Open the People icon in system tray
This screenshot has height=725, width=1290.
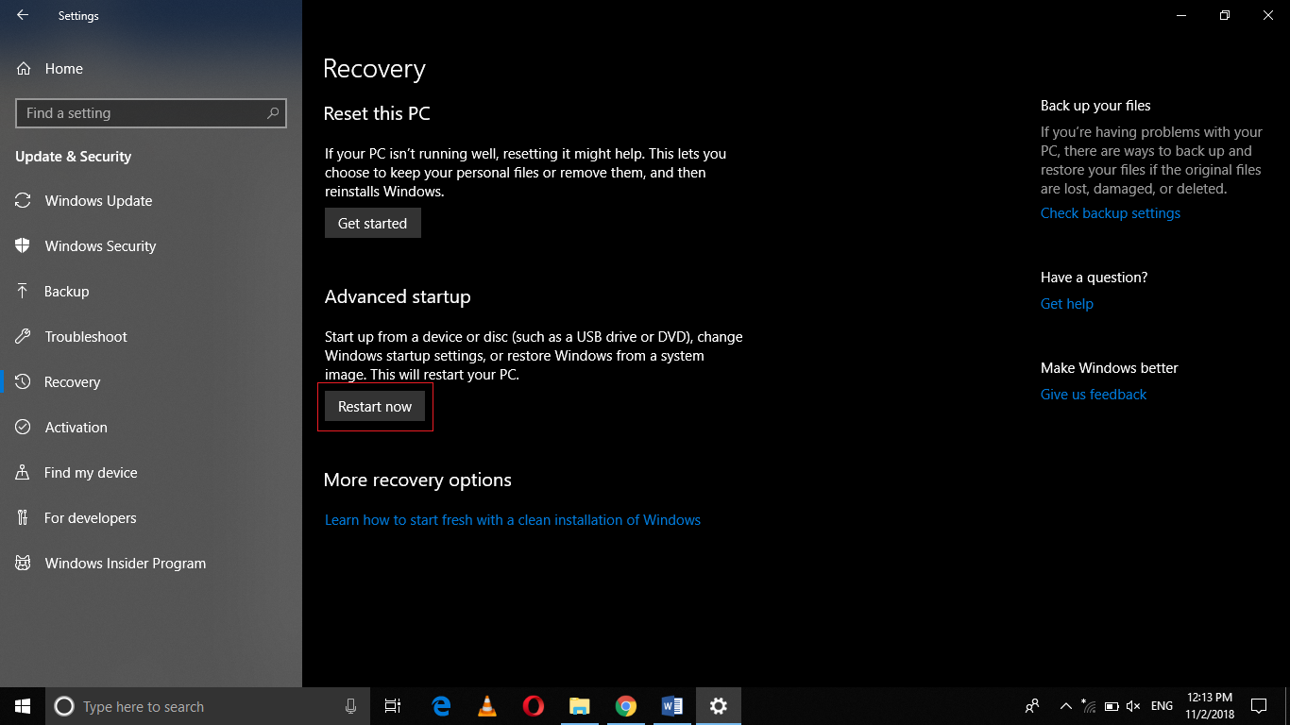pyautogui.click(x=1032, y=706)
